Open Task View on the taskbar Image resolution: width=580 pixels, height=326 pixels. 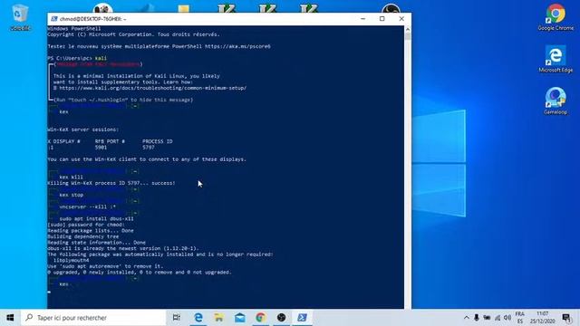coord(177,318)
